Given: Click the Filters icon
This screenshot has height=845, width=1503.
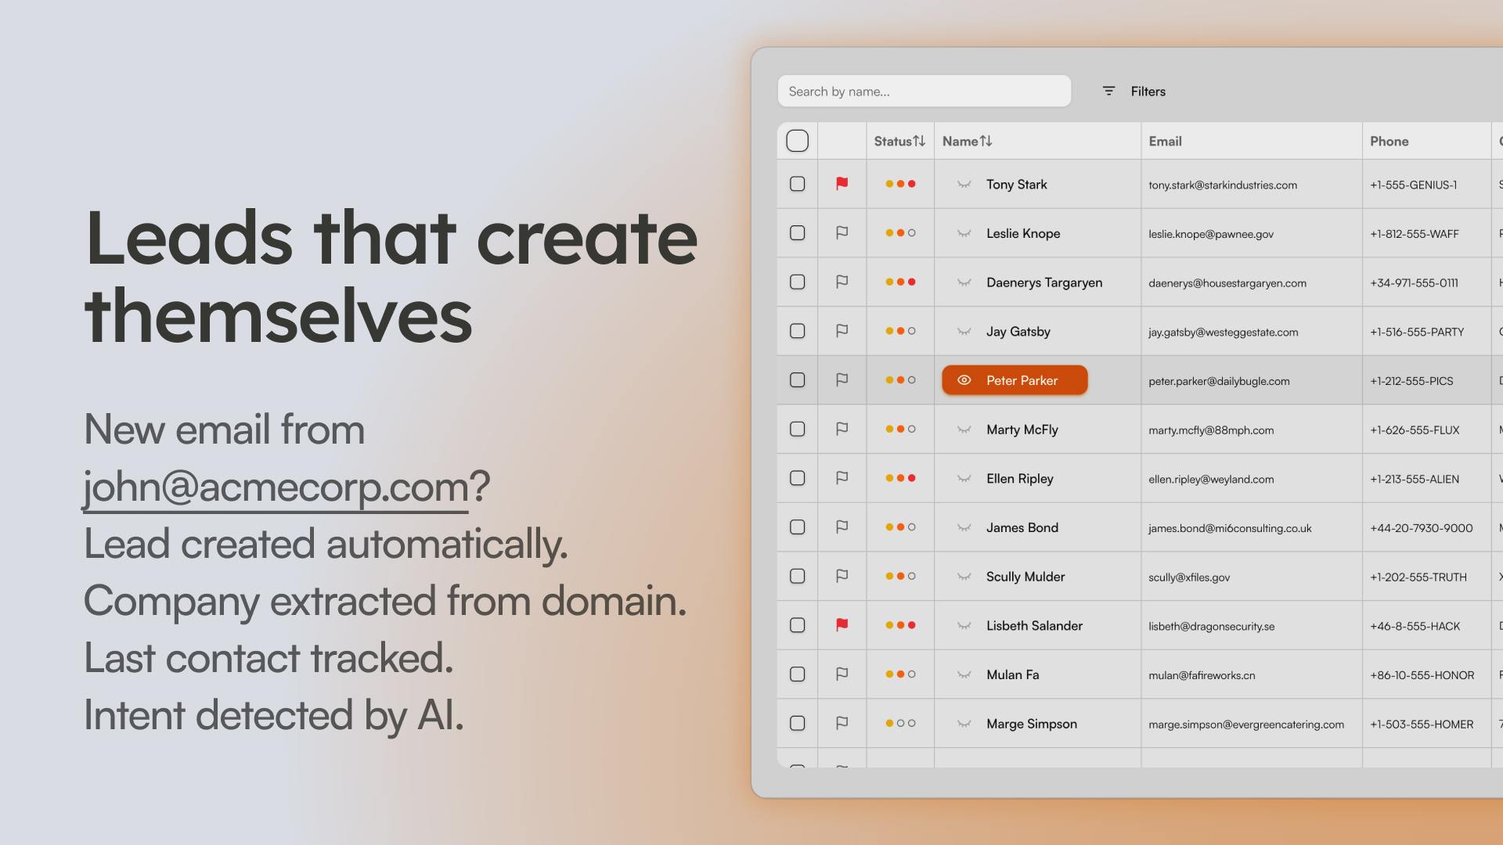Looking at the screenshot, I should tap(1108, 92).
